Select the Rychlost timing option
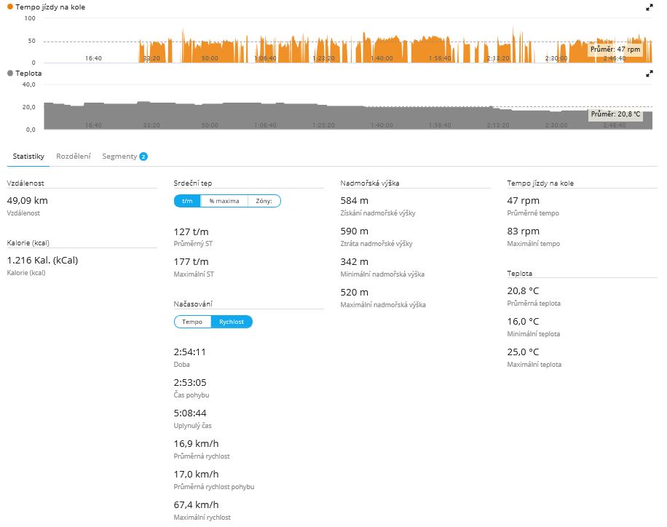 point(232,322)
